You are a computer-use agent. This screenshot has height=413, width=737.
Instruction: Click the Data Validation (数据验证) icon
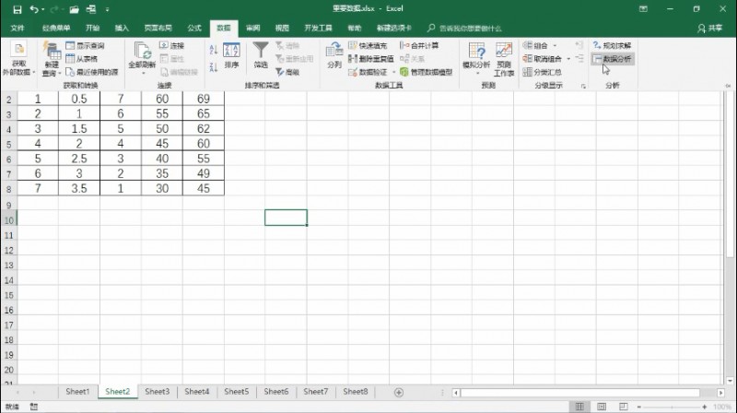[x=354, y=72]
